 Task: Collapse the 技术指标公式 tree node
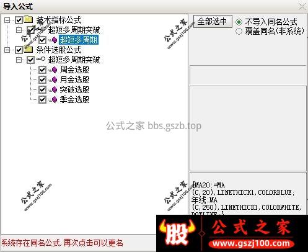click(x=7, y=20)
